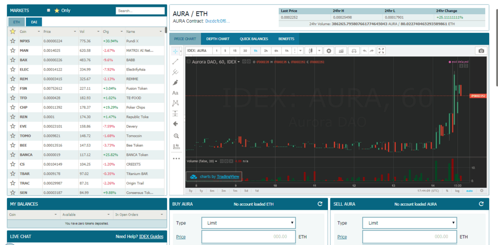The width and height of the screenshot is (498, 245).
Task: Refresh the SELL AURA panel
Action: pos(481,204)
